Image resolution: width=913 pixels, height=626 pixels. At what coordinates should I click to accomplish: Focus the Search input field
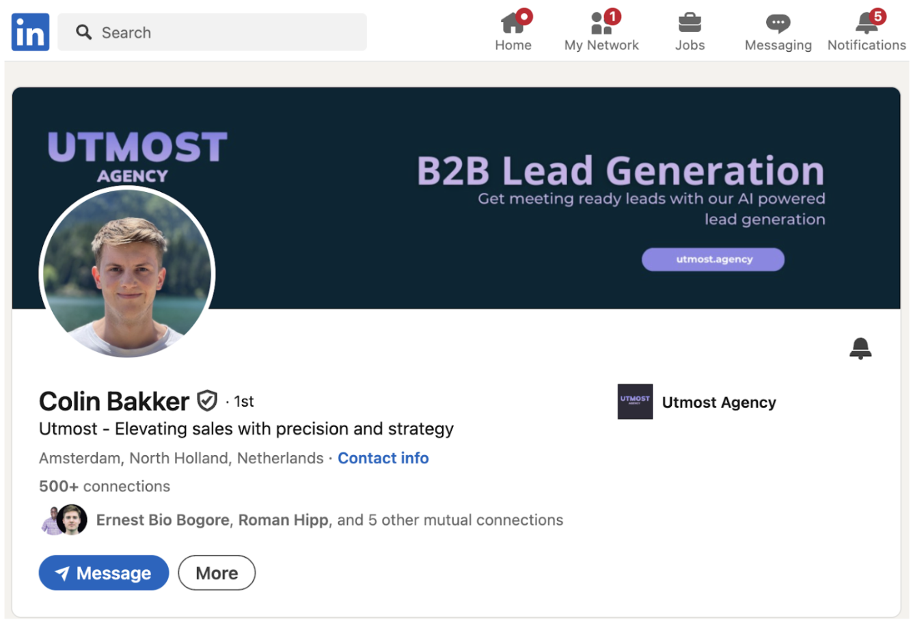point(212,32)
